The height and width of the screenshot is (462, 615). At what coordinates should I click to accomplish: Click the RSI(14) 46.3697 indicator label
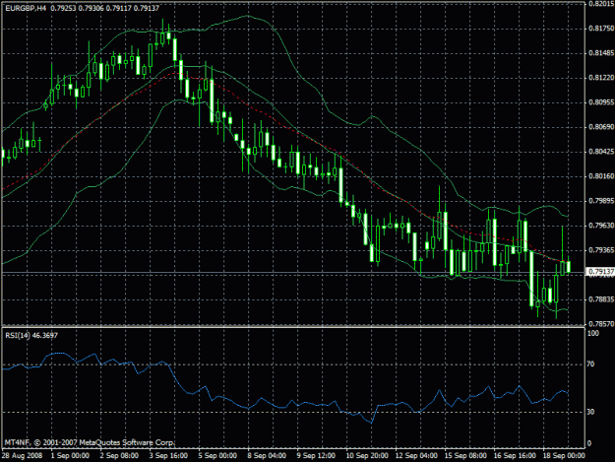31,336
